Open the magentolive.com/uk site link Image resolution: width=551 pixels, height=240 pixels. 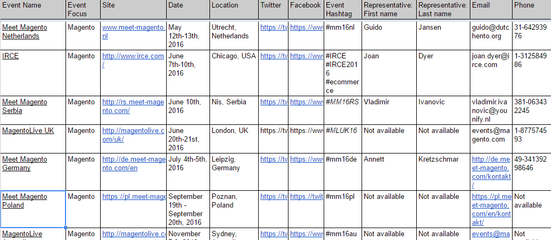[133, 135]
